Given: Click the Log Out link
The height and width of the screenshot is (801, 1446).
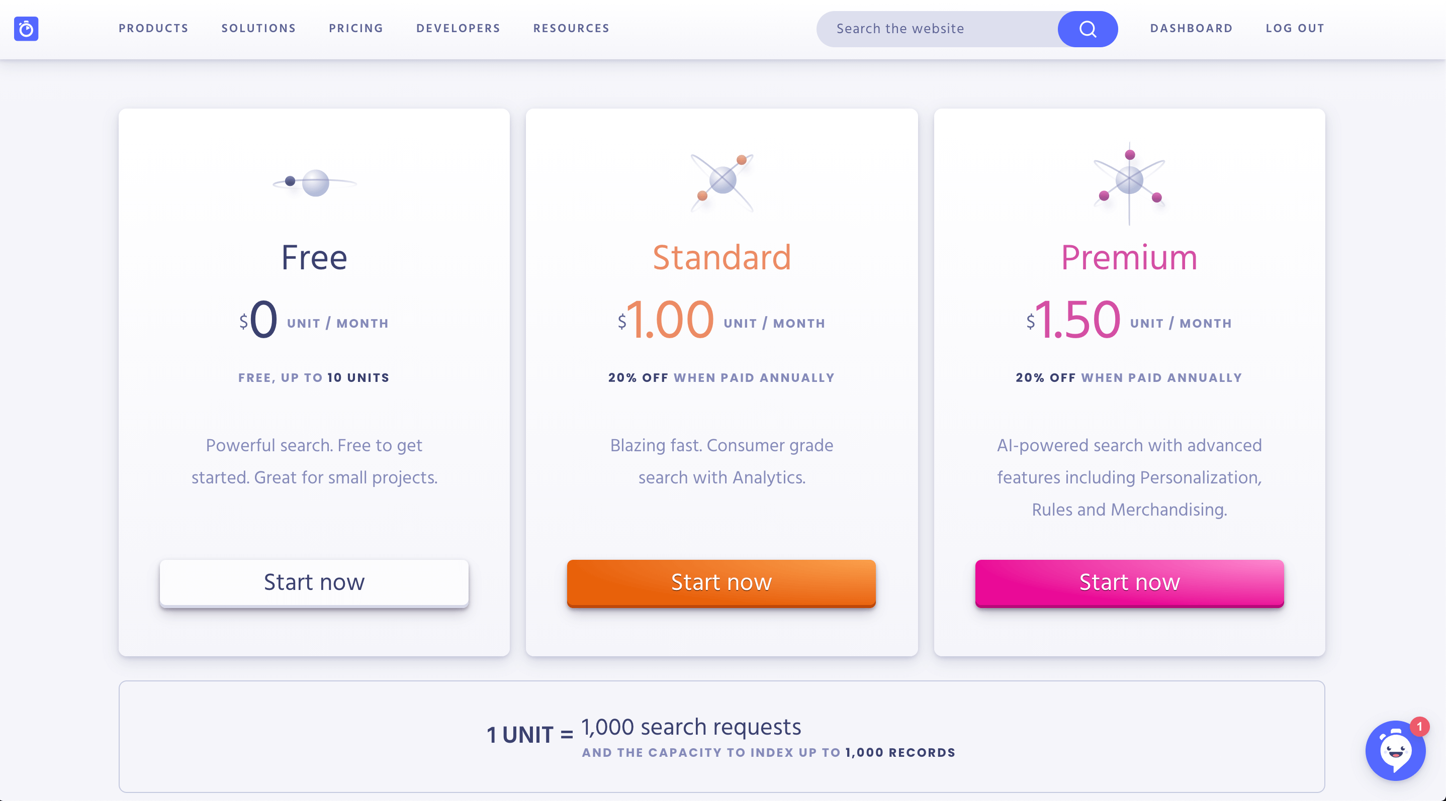Looking at the screenshot, I should (x=1295, y=29).
